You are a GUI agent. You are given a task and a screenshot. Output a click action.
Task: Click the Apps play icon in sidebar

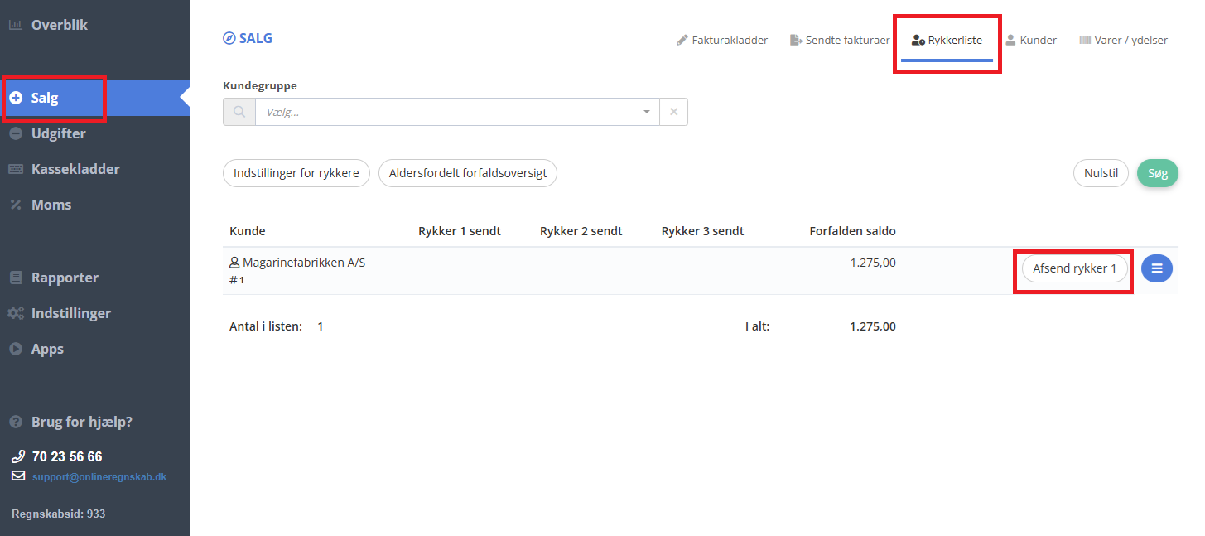click(x=15, y=349)
